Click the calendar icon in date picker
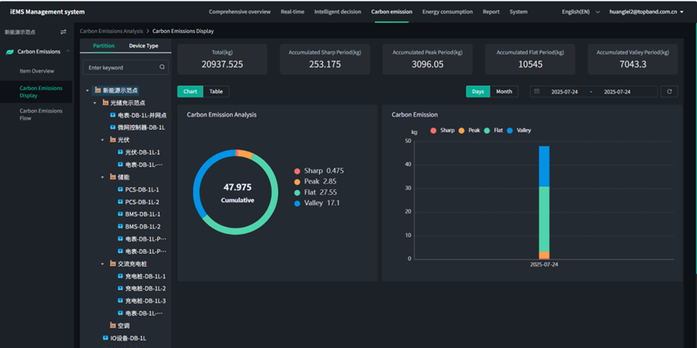 [x=537, y=92]
